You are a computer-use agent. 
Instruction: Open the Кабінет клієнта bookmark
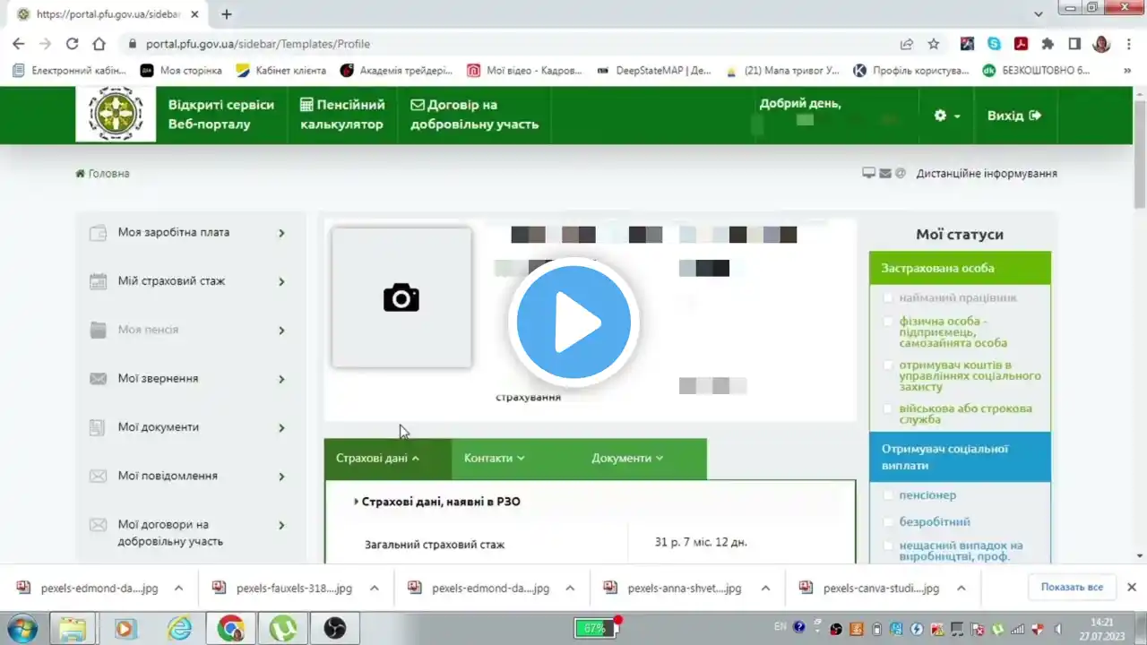(x=282, y=70)
